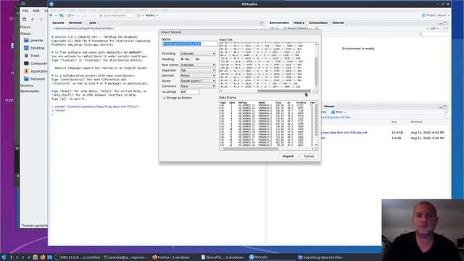Switch to Firefox 3 windows taskbar entry

pos(171,257)
